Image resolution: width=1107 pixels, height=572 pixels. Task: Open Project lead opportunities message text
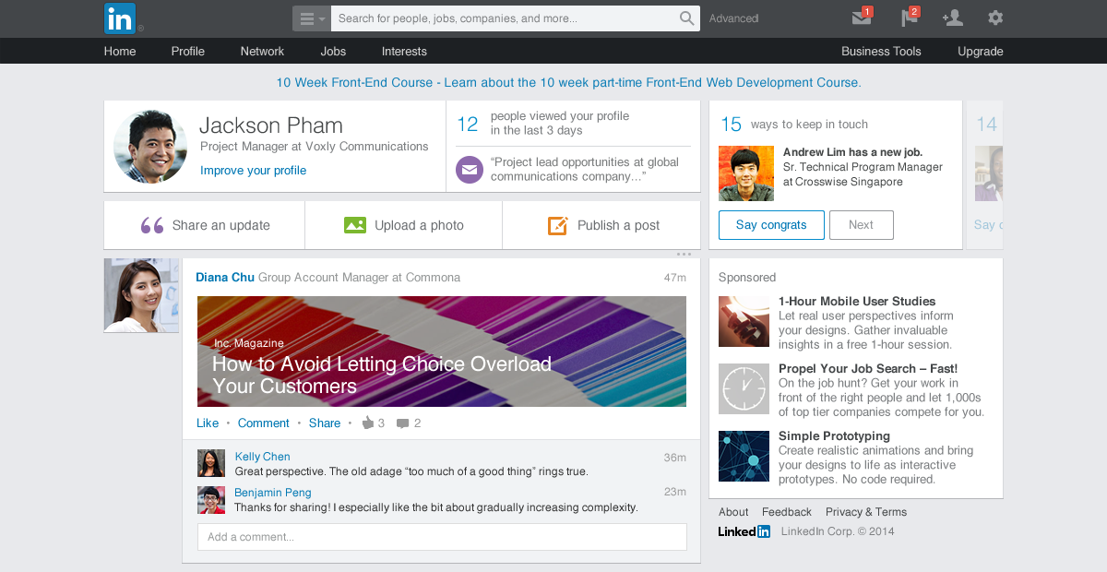[585, 169]
